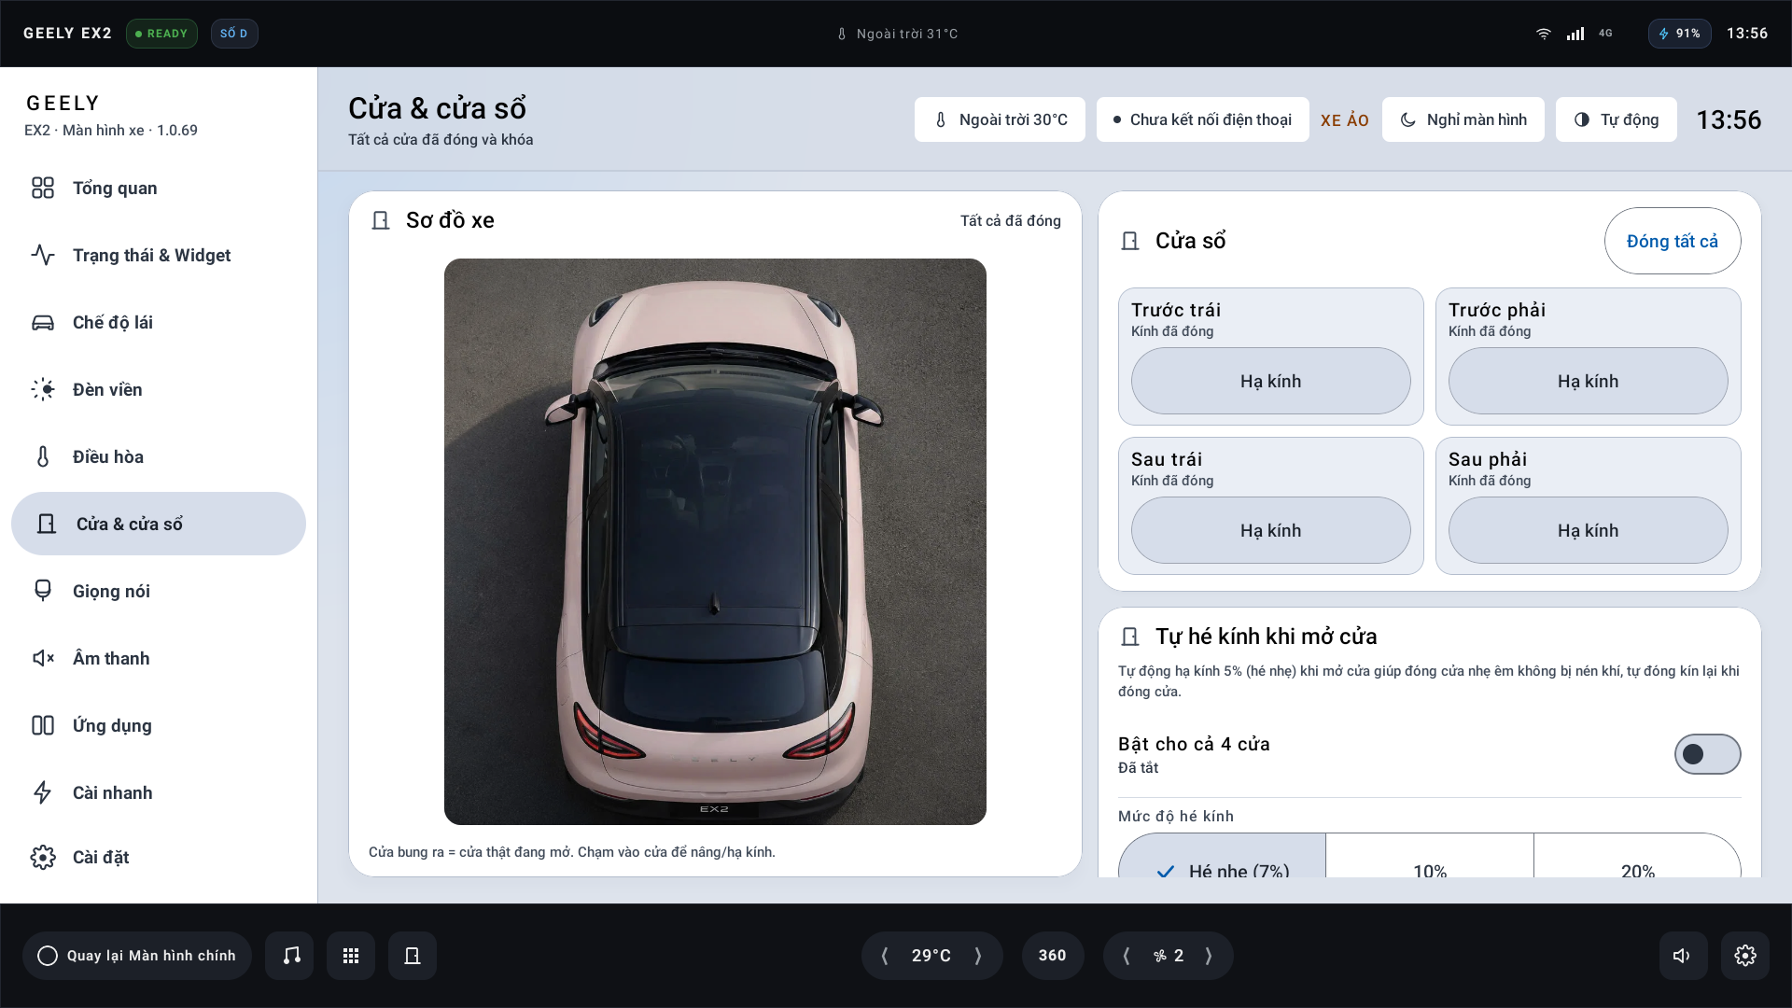The width and height of the screenshot is (1792, 1008).
Task: Select the 20% window opening level
Action: pyautogui.click(x=1637, y=856)
